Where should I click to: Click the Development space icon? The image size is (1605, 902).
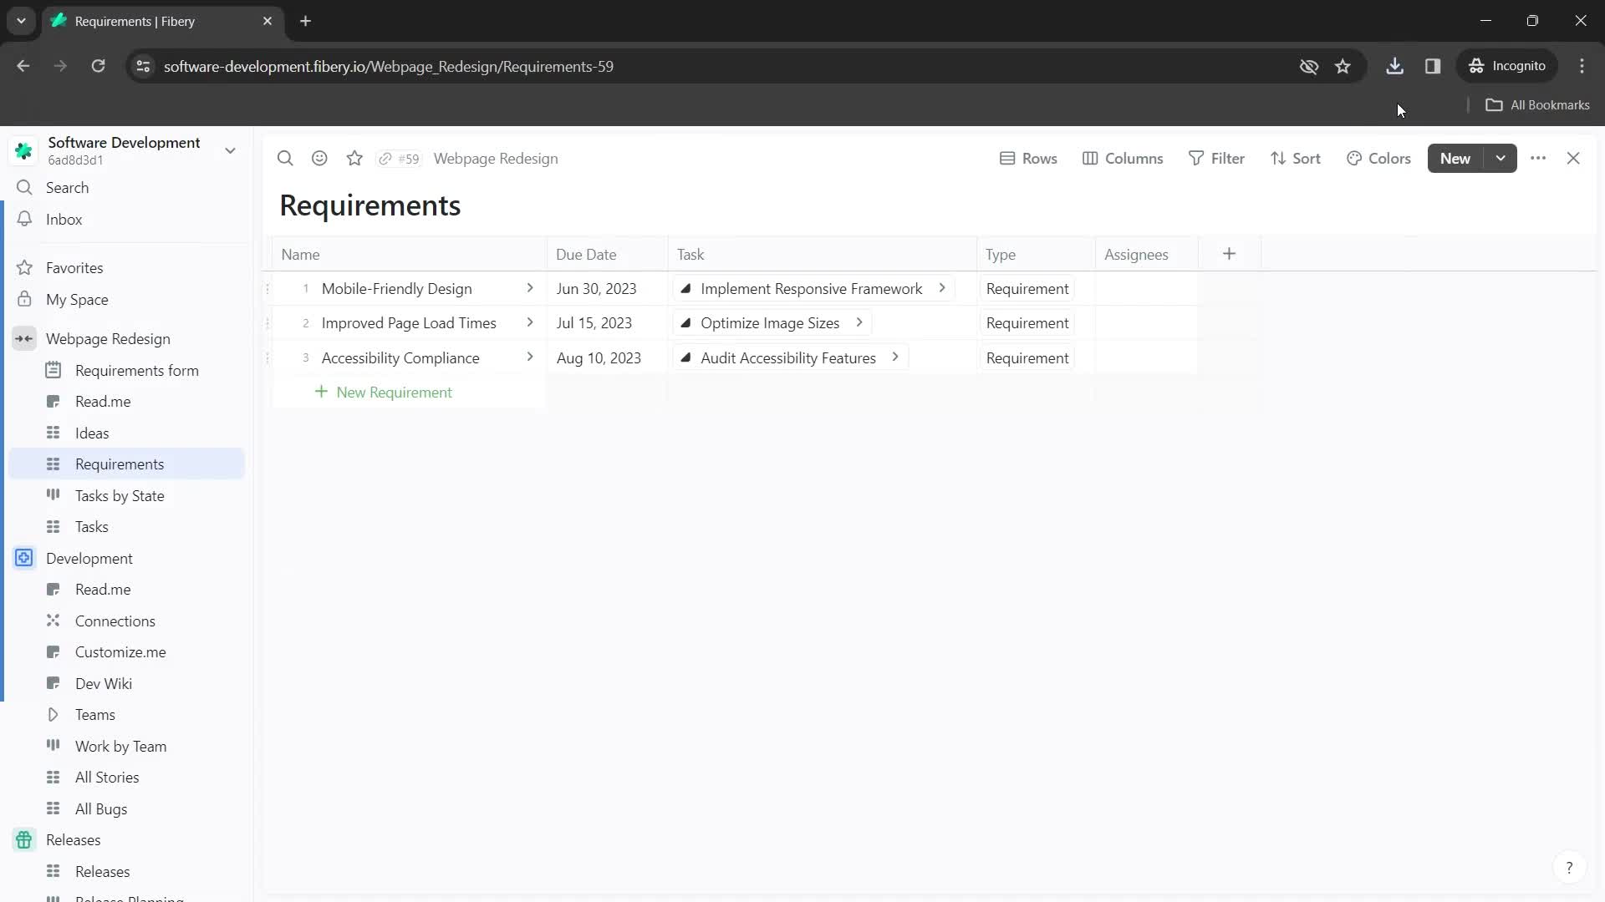pos(24,559)
